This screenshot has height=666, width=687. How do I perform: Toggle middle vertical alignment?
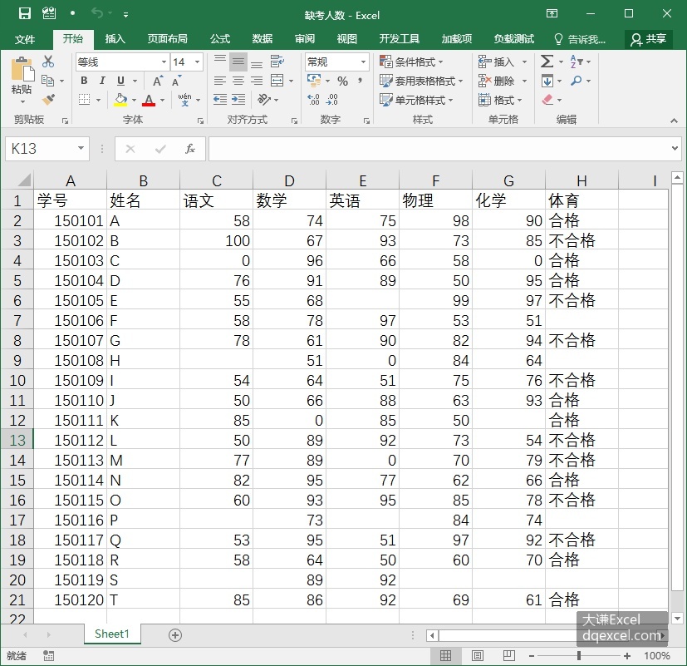pyautogui.click(x=238, y=62)
